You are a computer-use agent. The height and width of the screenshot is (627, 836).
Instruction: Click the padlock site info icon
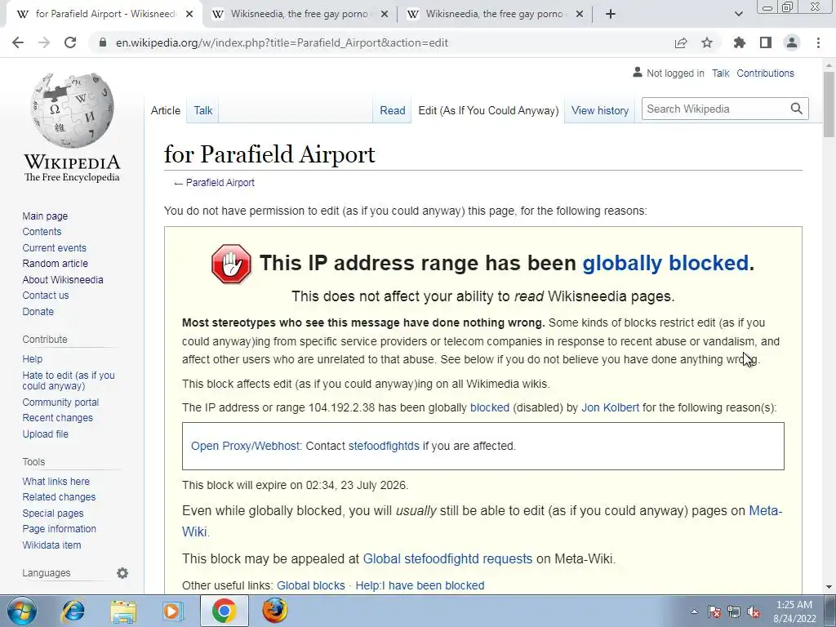pyautogui.click(x=103, y=42)
